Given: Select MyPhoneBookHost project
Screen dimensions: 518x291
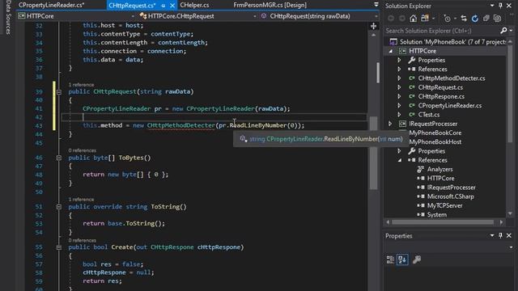Looking at the screenshot, I should point(435,142).
